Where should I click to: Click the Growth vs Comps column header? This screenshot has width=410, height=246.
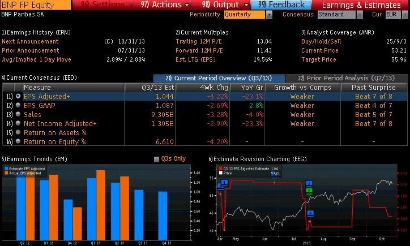(x=302, y=87)
